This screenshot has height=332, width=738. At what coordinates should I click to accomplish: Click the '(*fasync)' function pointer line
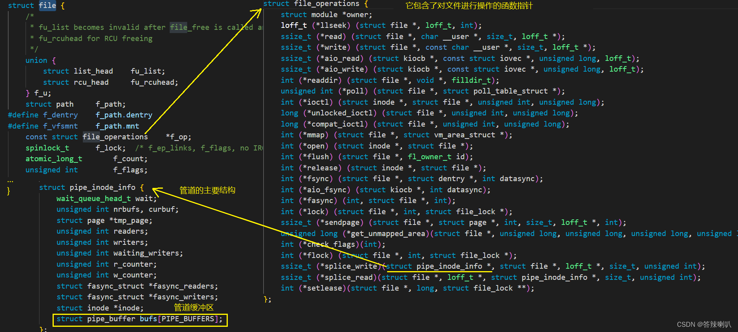pos(368,201)
